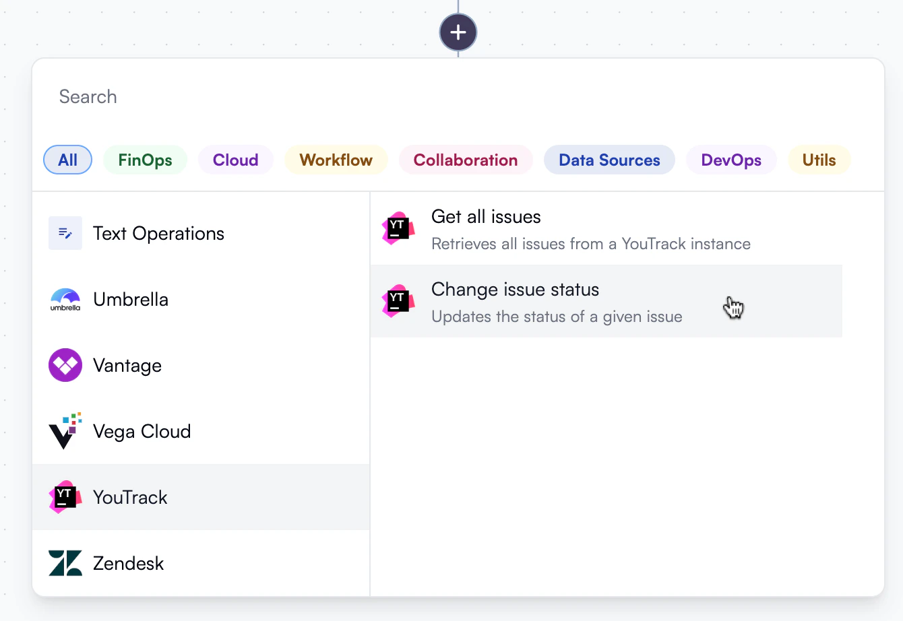
Task: Select the Vantage diamond icon
Action: point(65,365)
